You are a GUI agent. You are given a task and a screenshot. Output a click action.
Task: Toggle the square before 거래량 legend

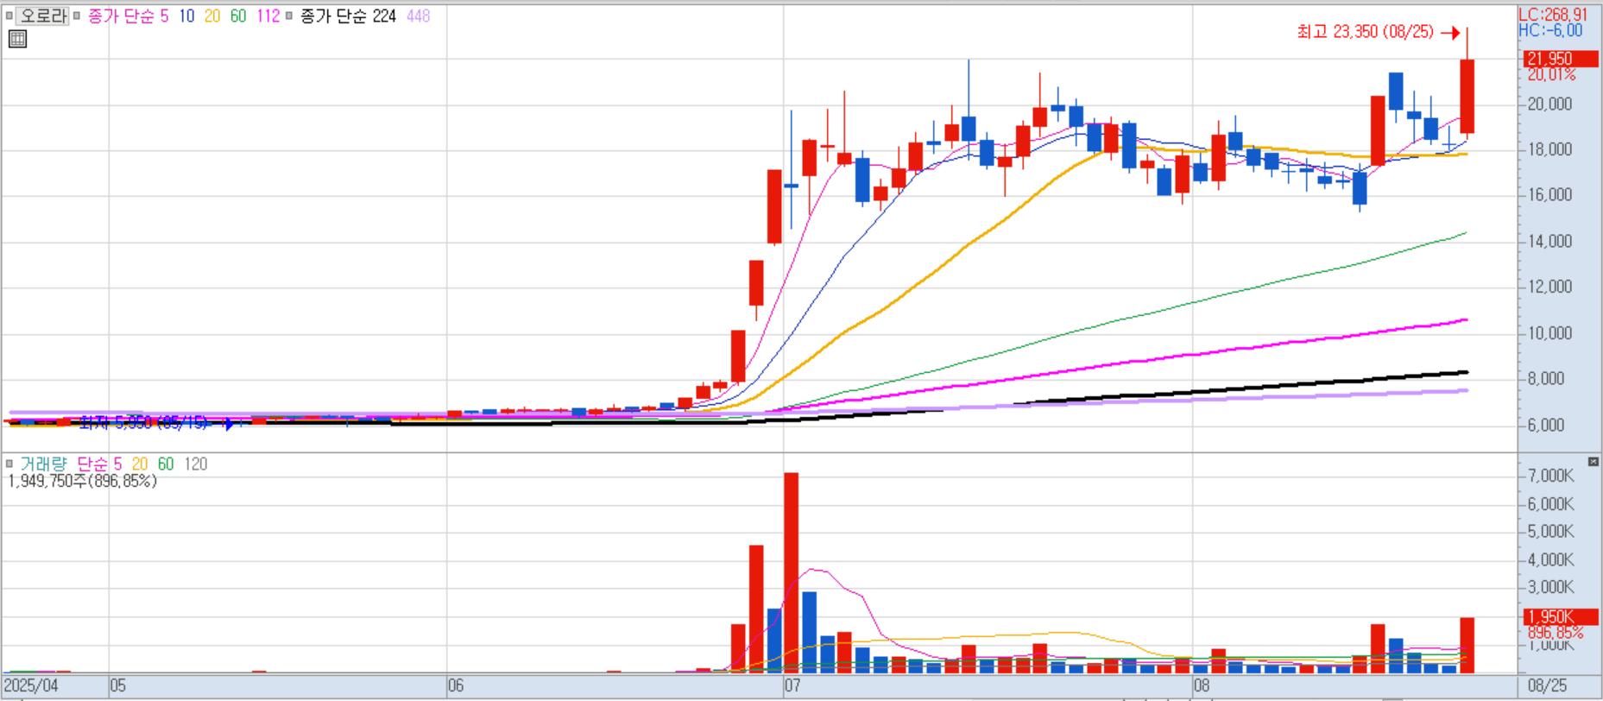[9, 464]
